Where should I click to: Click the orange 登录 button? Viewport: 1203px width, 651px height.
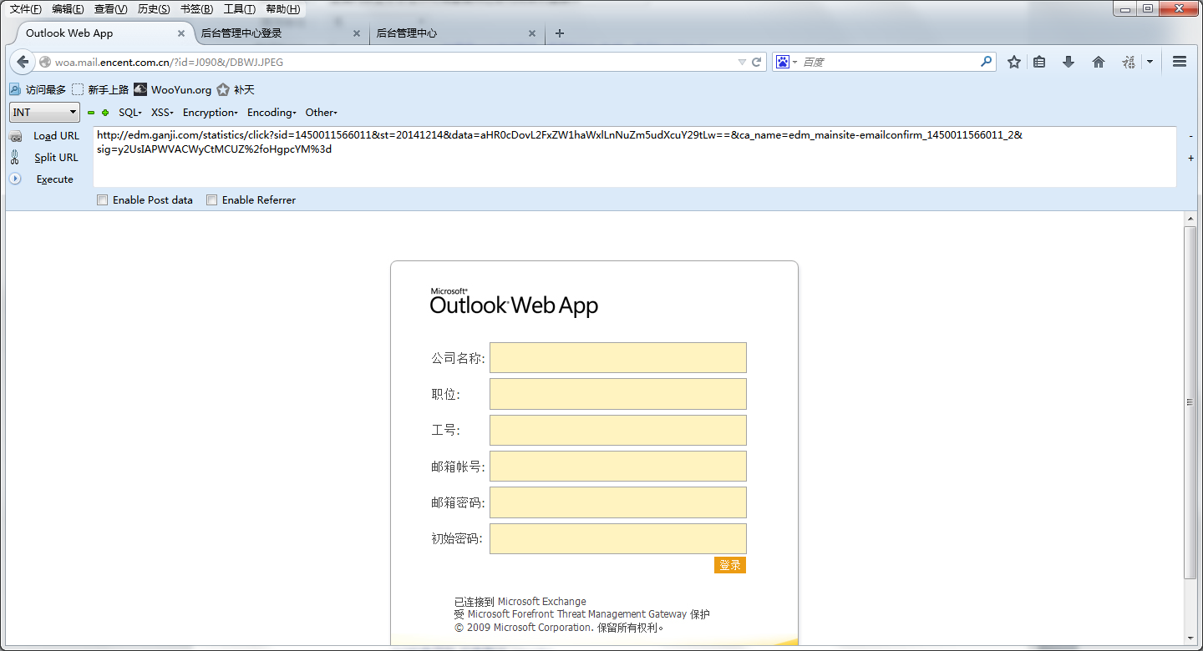(x=730, y=565)
